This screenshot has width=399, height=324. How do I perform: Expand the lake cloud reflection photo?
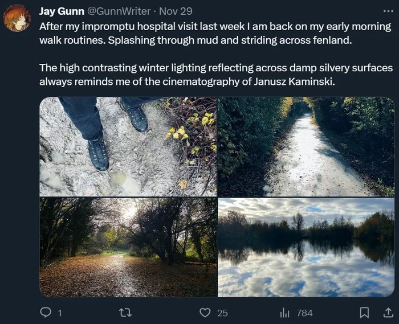[x=306, y=247]
